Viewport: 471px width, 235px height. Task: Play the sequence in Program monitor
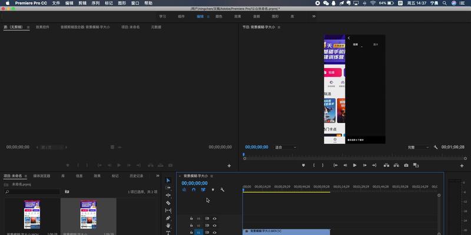click(x=355, y=165)
